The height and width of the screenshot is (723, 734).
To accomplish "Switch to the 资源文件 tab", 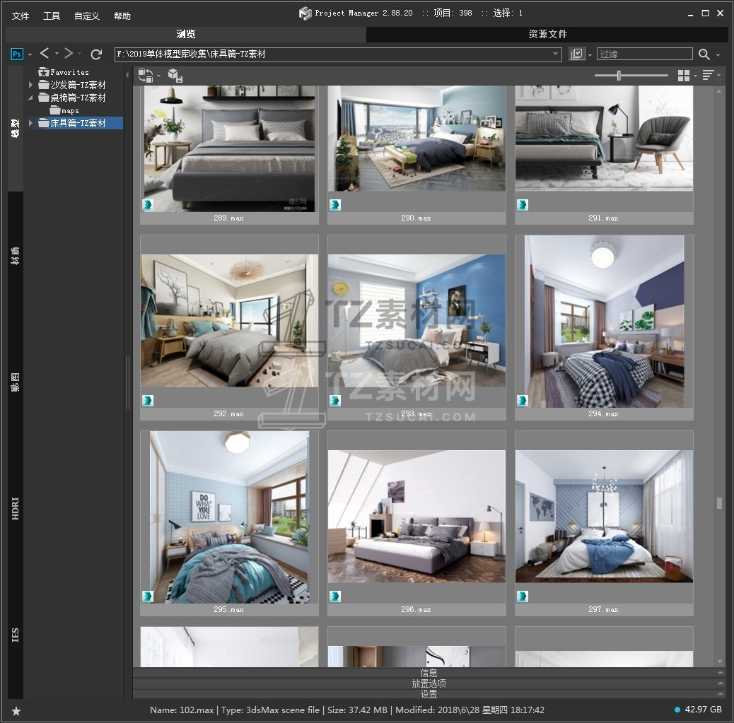I will pyautogui.click(x=547, y=34).
